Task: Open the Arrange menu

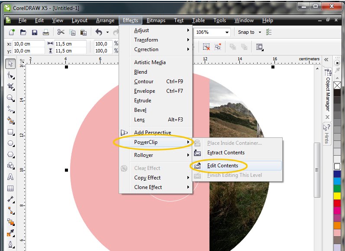Action: pyautogui.click(x=105, y=20)
